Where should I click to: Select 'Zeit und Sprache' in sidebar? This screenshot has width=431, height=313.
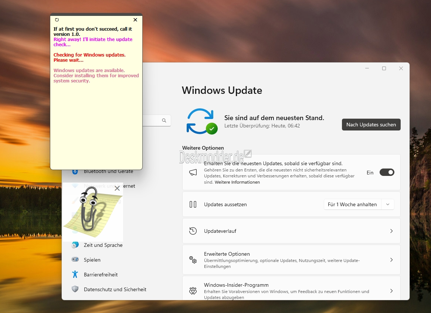pyautogui.click(x=103, y=245)
